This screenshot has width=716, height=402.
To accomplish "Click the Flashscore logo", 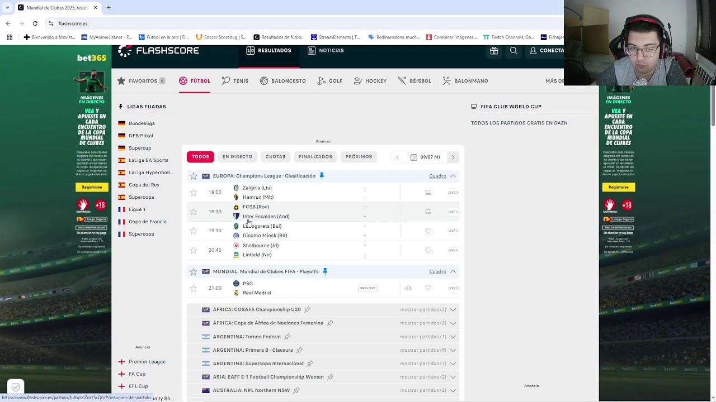I will (x=159, y=51).
